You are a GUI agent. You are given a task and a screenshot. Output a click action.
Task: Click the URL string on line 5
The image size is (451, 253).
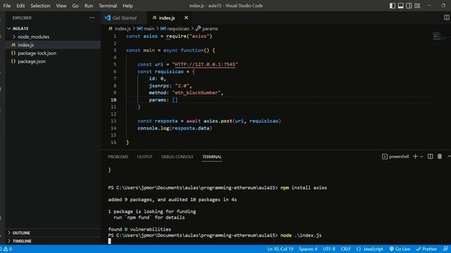coord(205,65)
